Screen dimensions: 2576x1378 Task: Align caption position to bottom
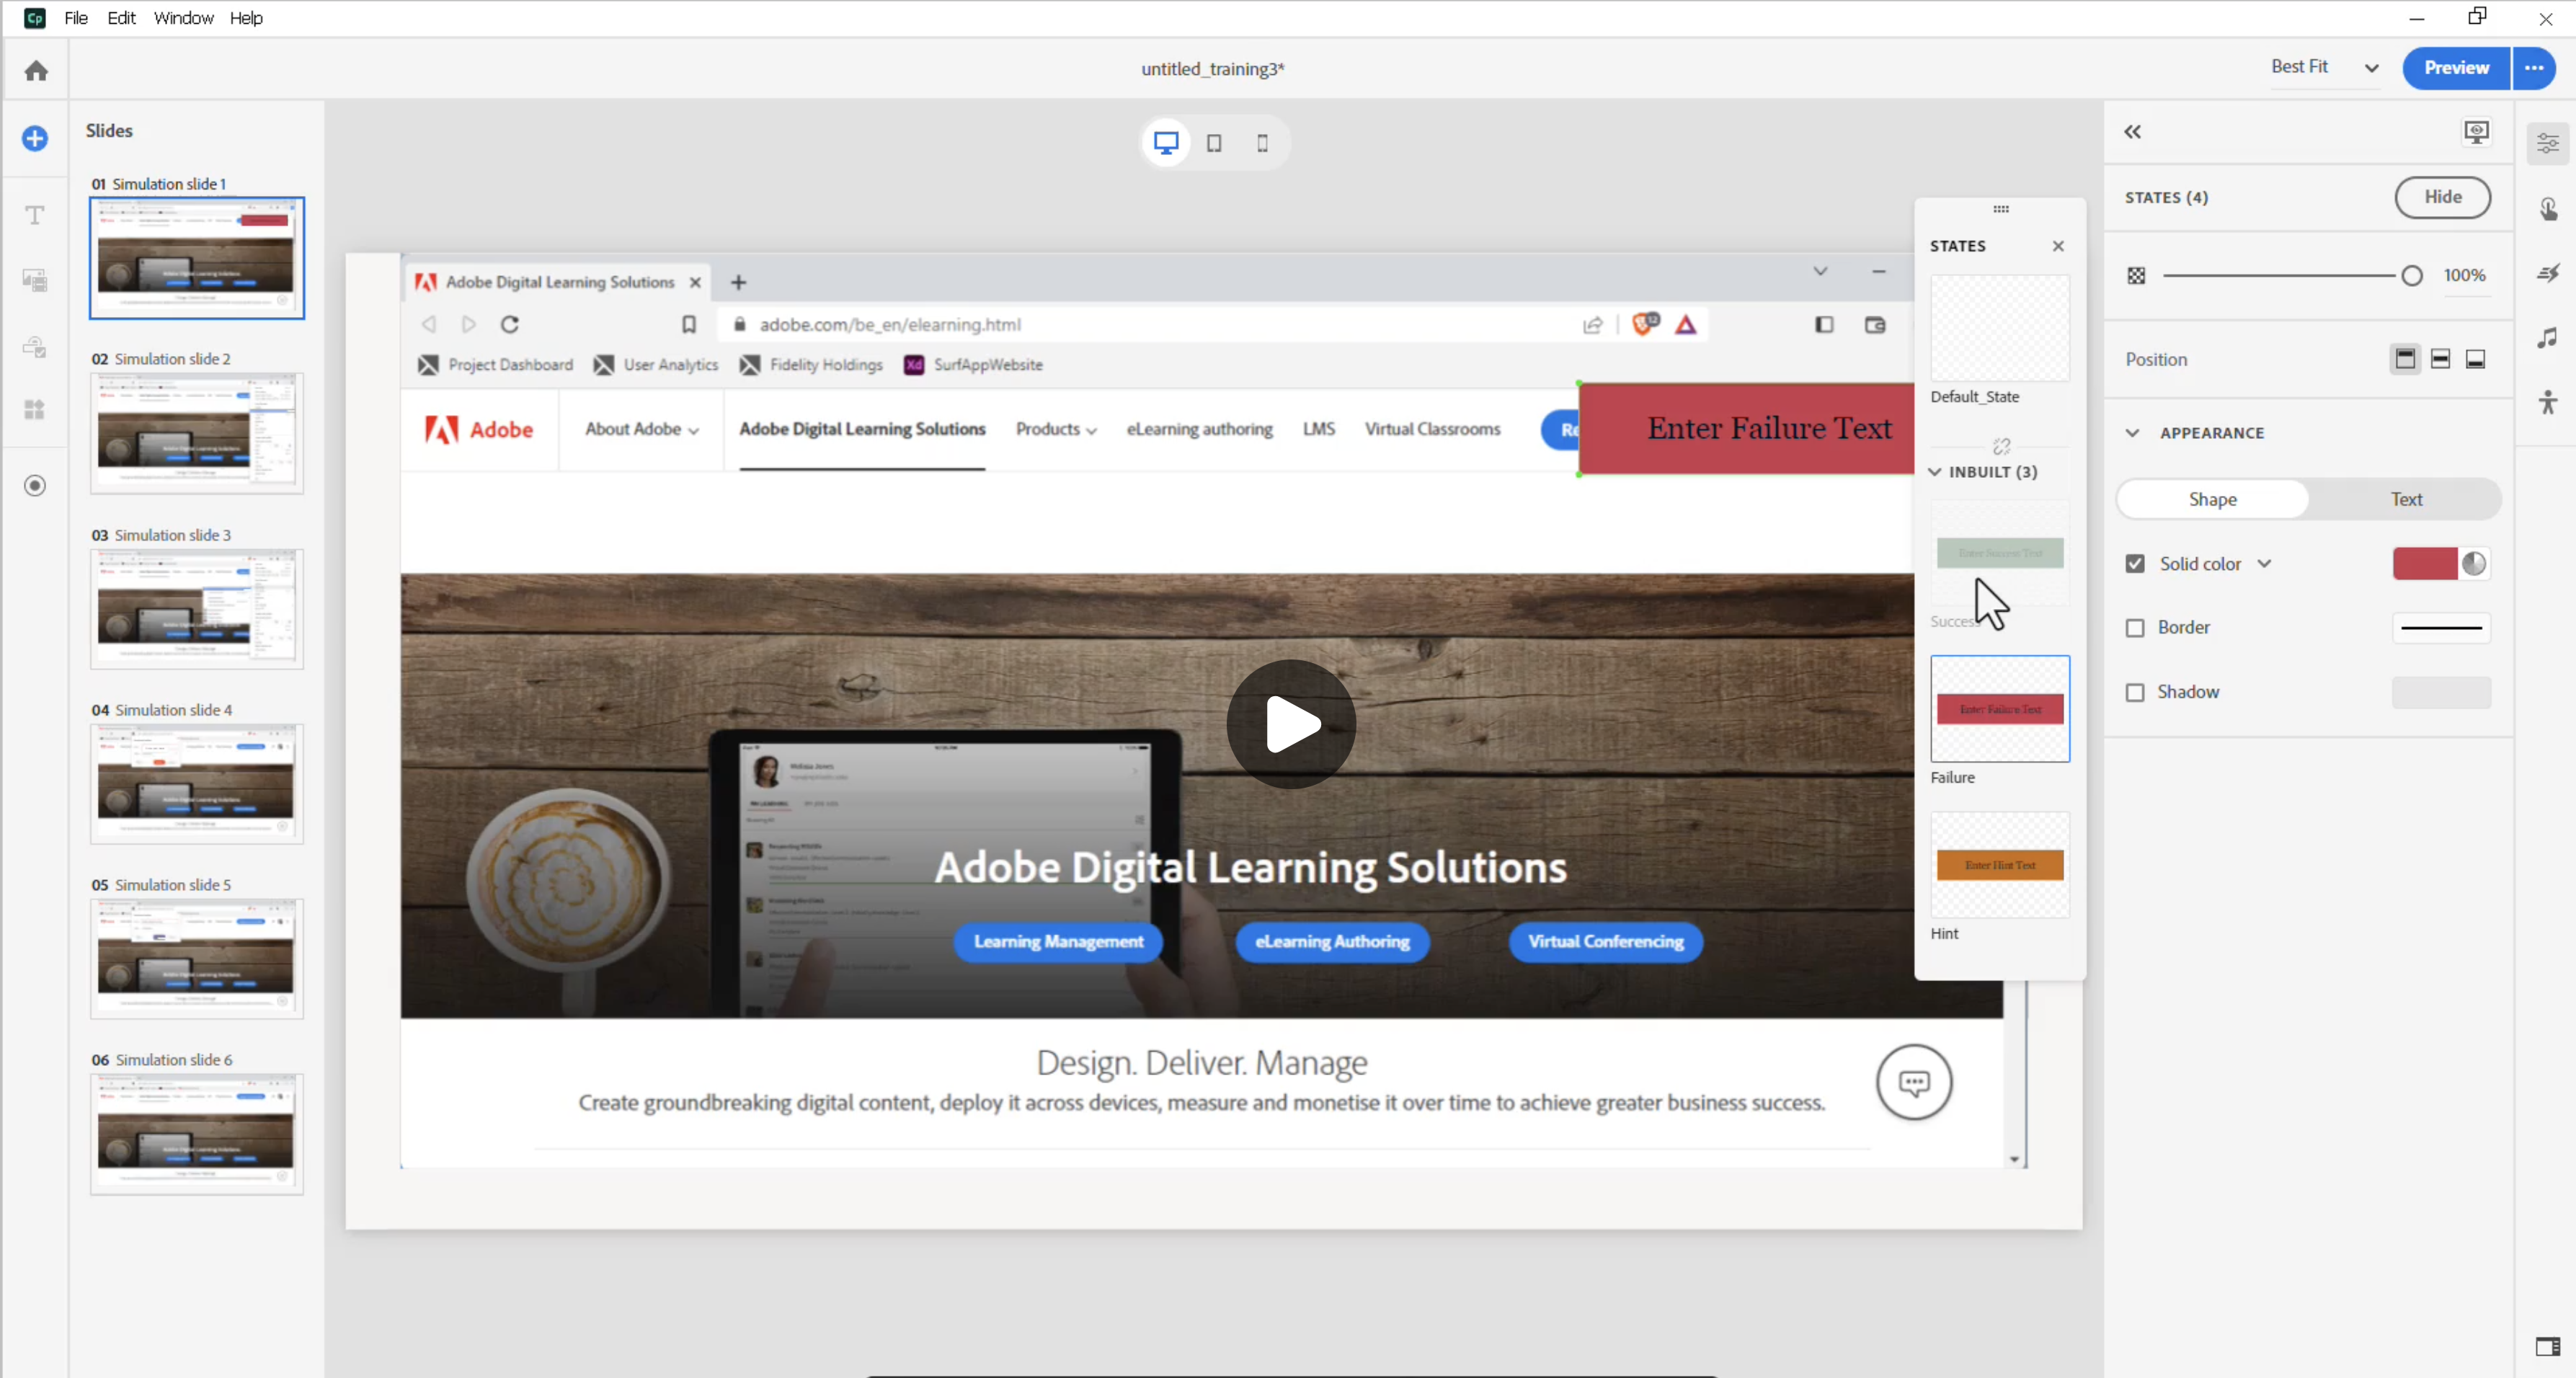point(2475,359)
